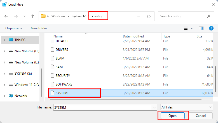Click the file list horizontal scrollbar
The width and height of the screenshot is (218, 123).
126,99
